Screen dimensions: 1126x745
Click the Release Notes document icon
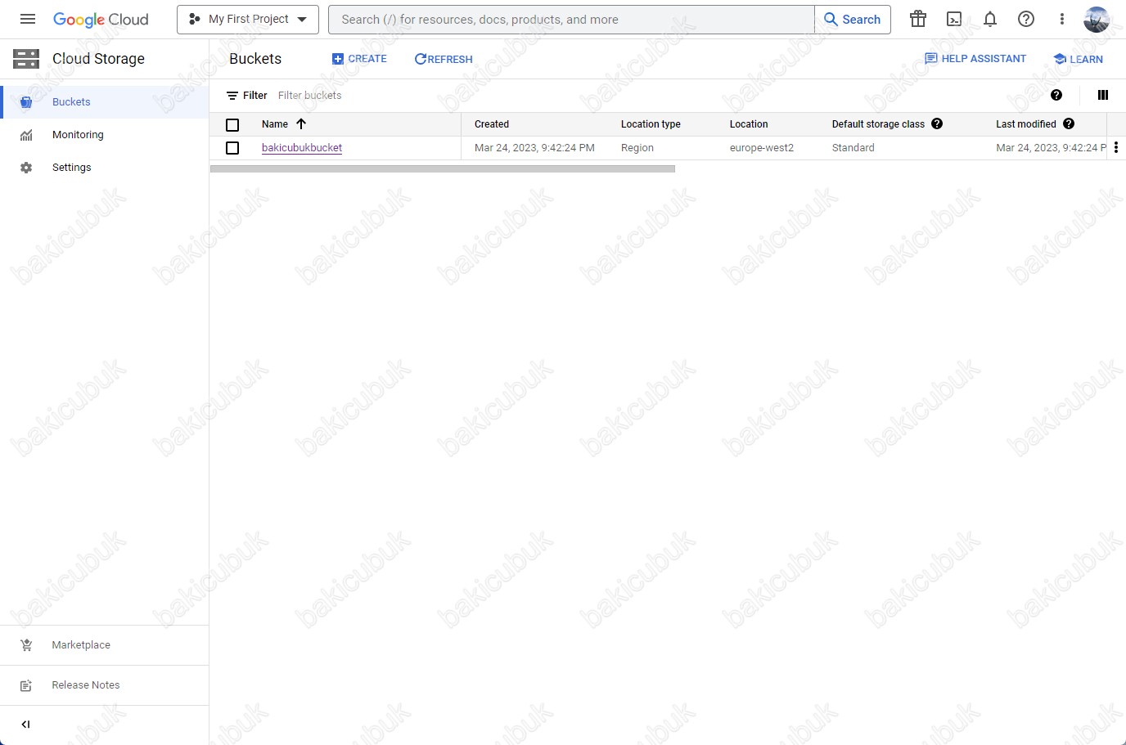(26, 685)
